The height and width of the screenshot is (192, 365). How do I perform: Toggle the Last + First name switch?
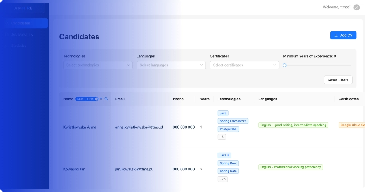coord(87,99)
